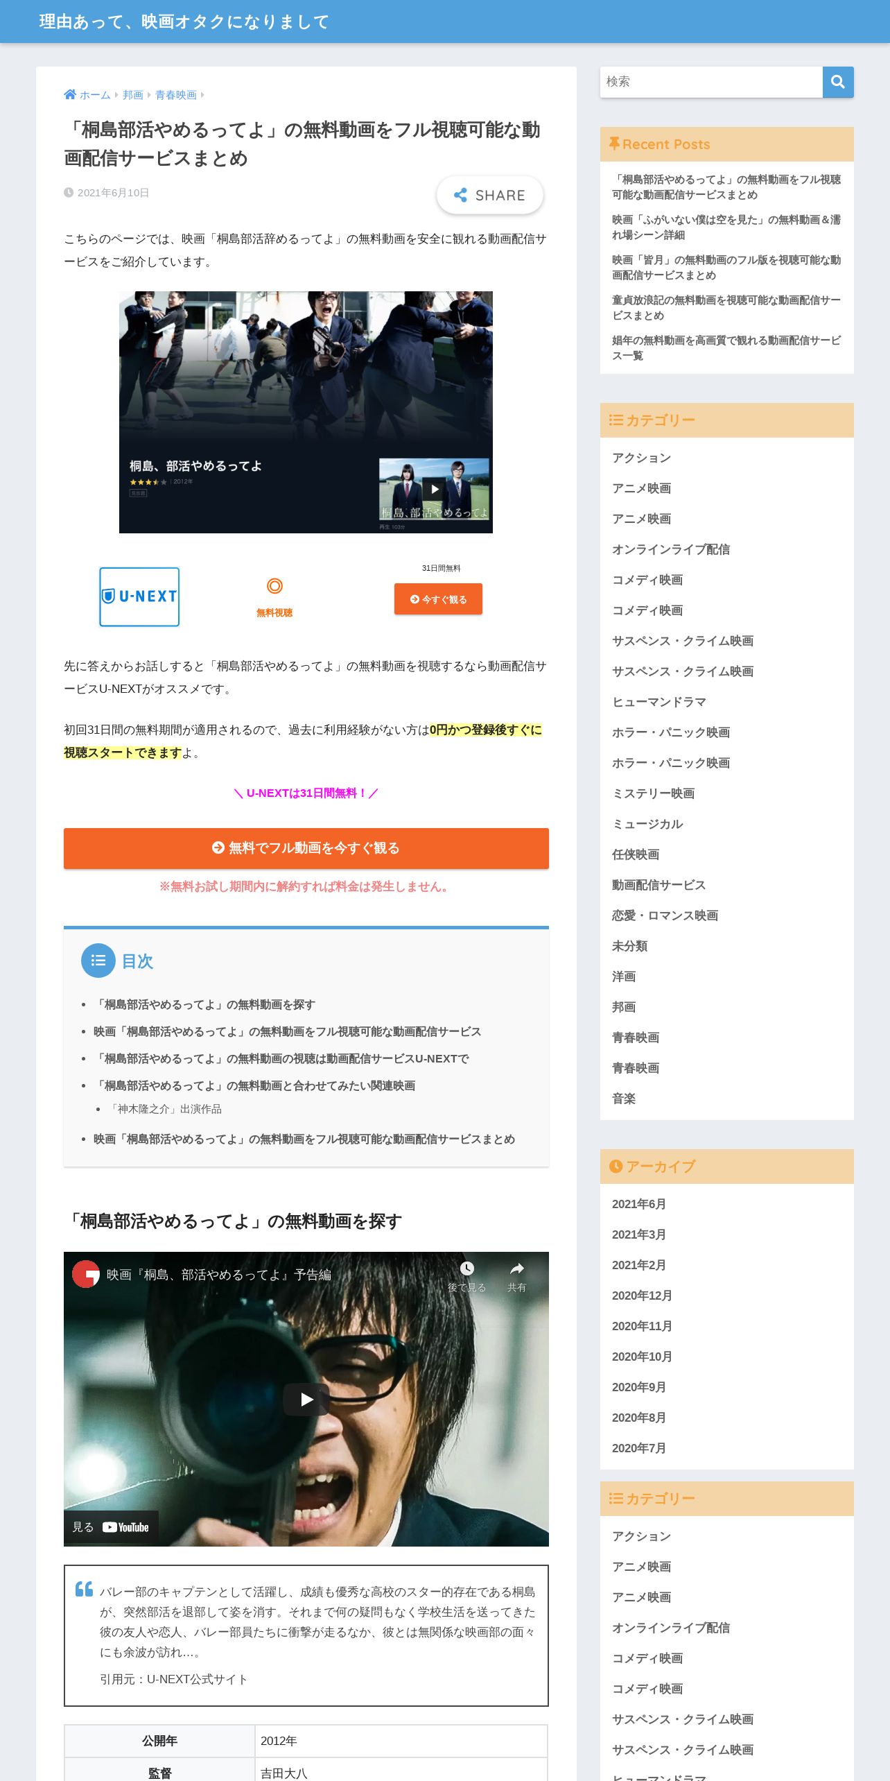The image size is (890, 1781).
Task: Open archive 2020年10月
Action: tap(642, 1357)
